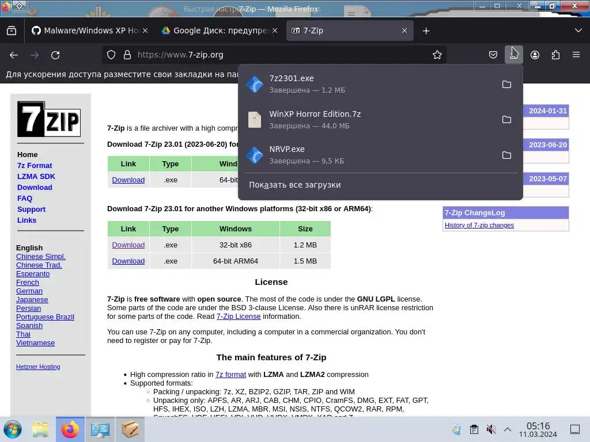
Task: Switch language to Esperanto
Action: [x=33, y=273]
